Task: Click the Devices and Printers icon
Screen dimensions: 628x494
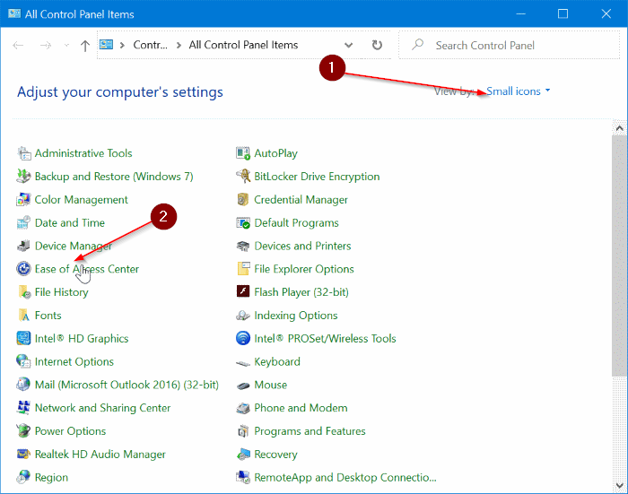Action: 243,246
